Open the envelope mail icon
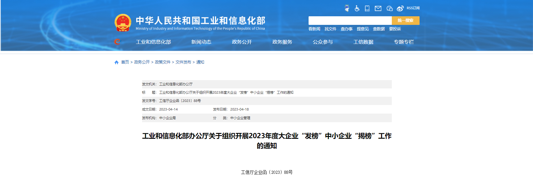The height and width of the screenshot is (179, 533). click(378, 8)
